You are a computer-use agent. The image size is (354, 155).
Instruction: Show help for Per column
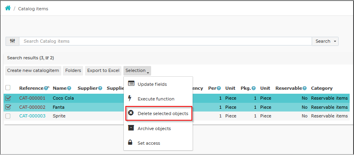(x=219, y=88)
